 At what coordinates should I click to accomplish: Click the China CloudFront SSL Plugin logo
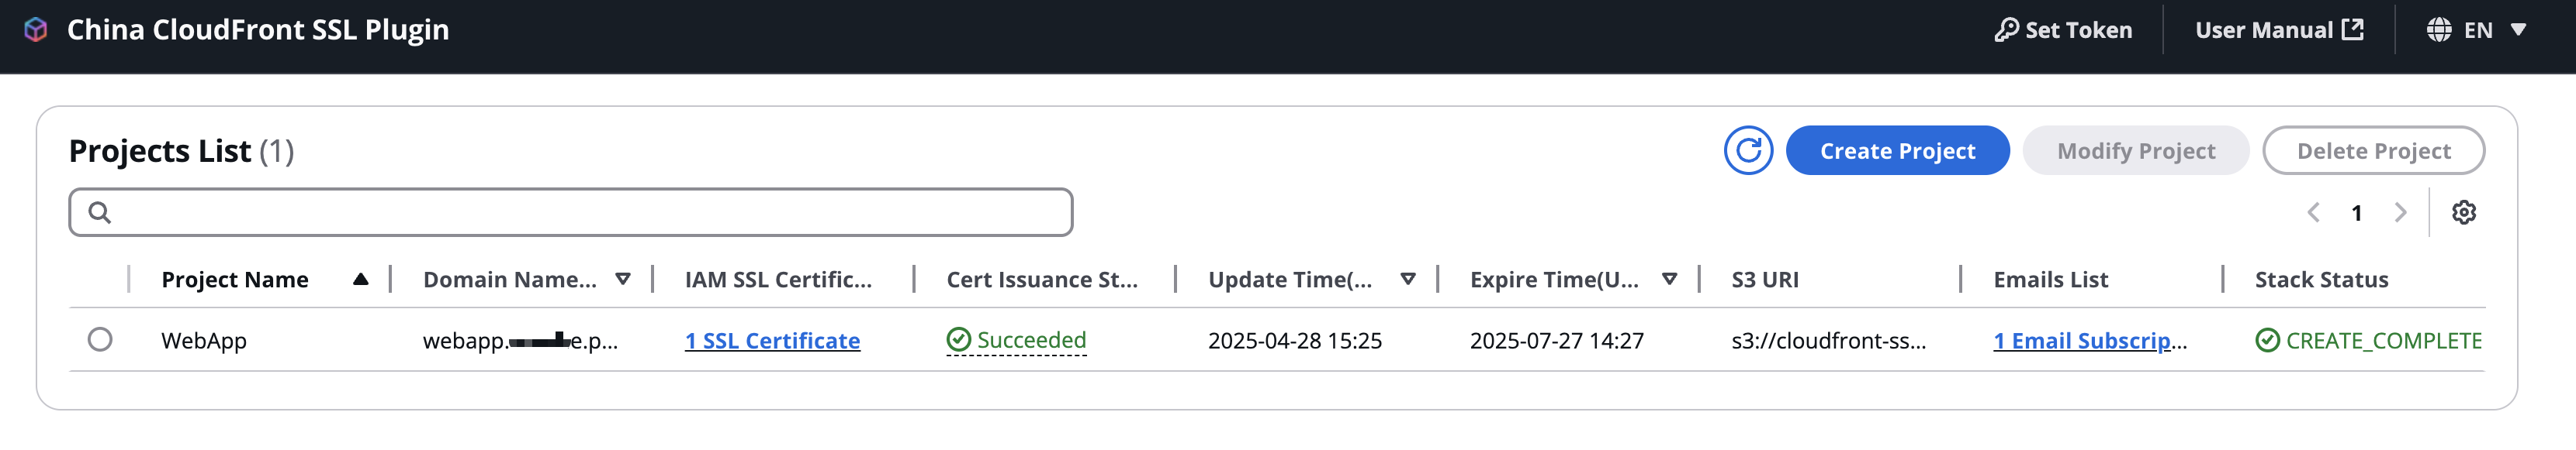(x=36, y=30)
